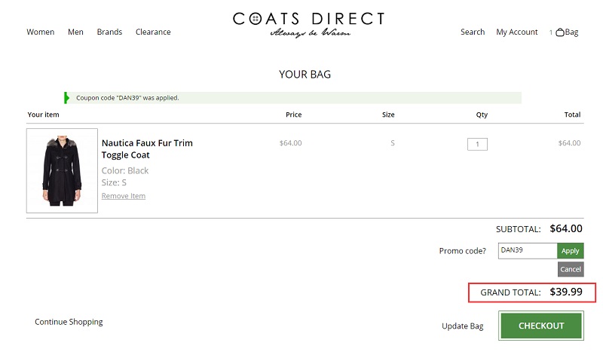Focus the promo code field containing DAN39
The image size is (603, 355).
pos(528,251)
